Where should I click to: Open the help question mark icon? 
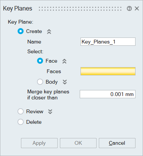[129, 9]
